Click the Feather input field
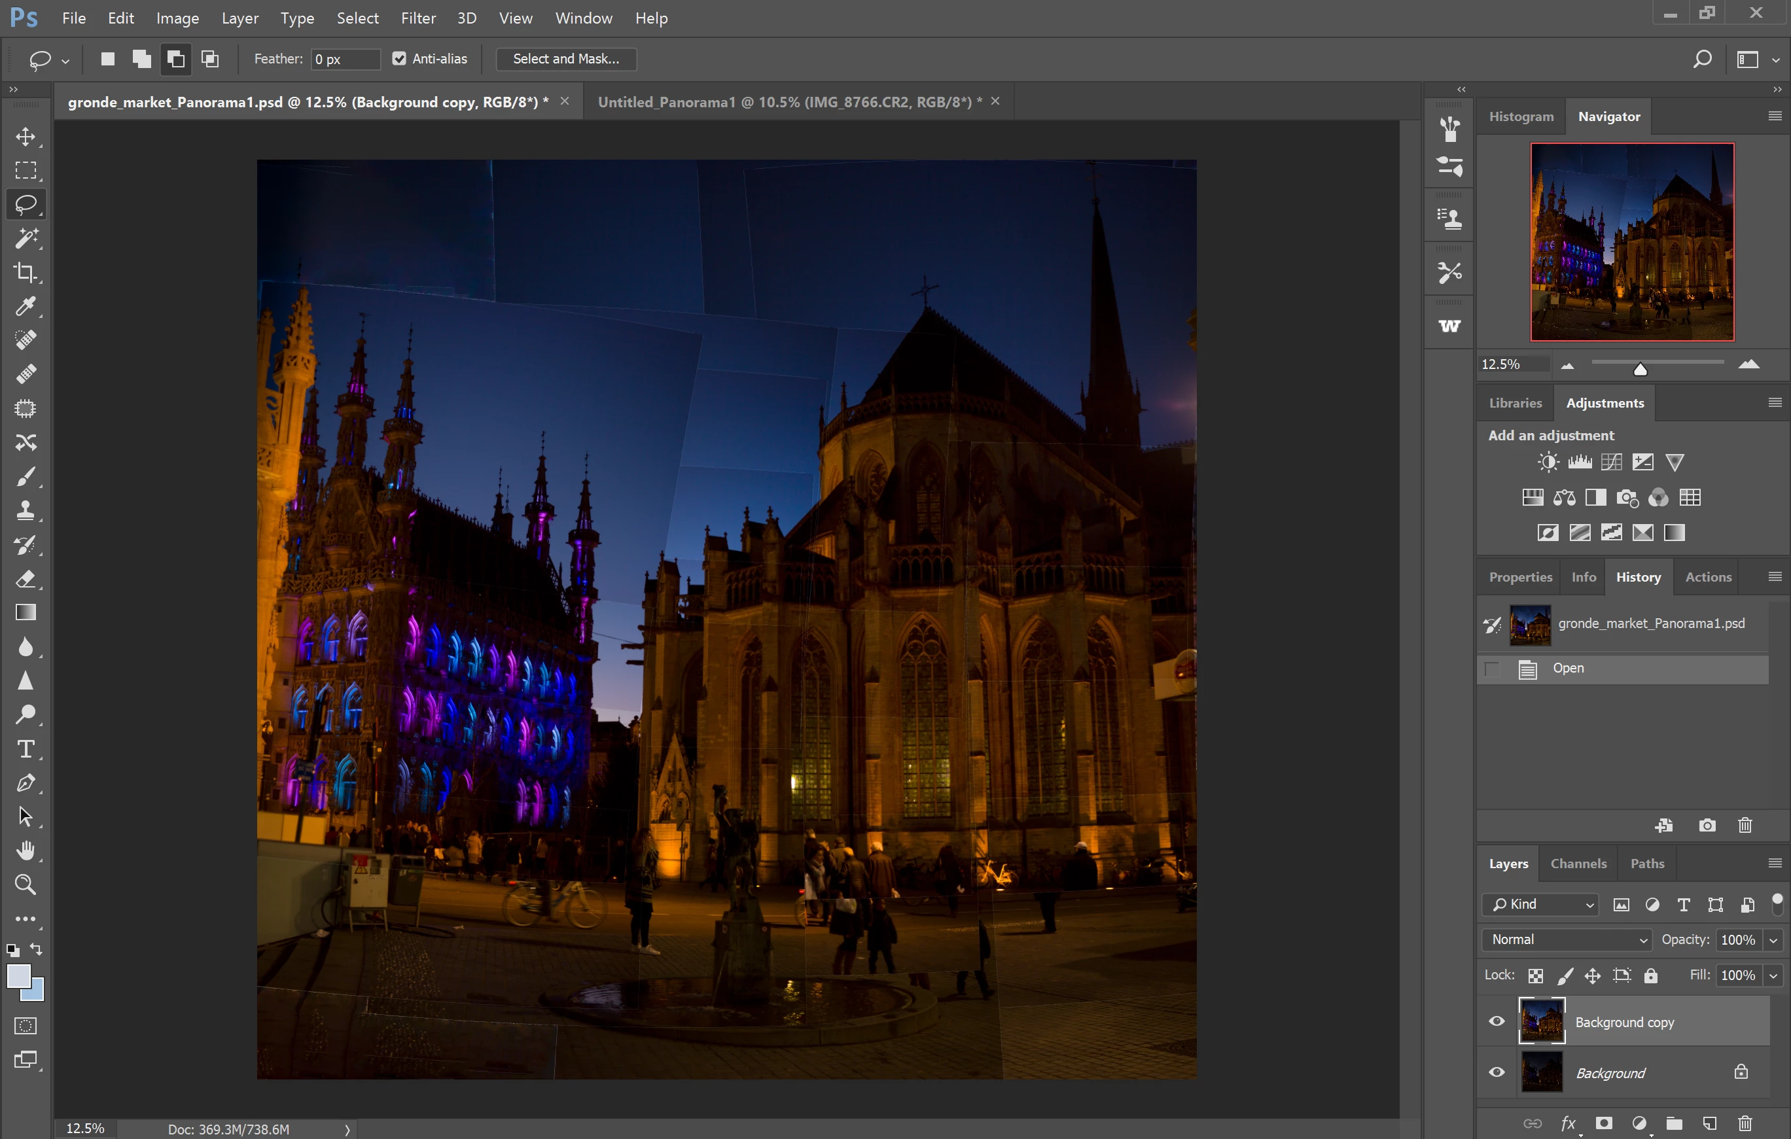 (x=345, y=59)
